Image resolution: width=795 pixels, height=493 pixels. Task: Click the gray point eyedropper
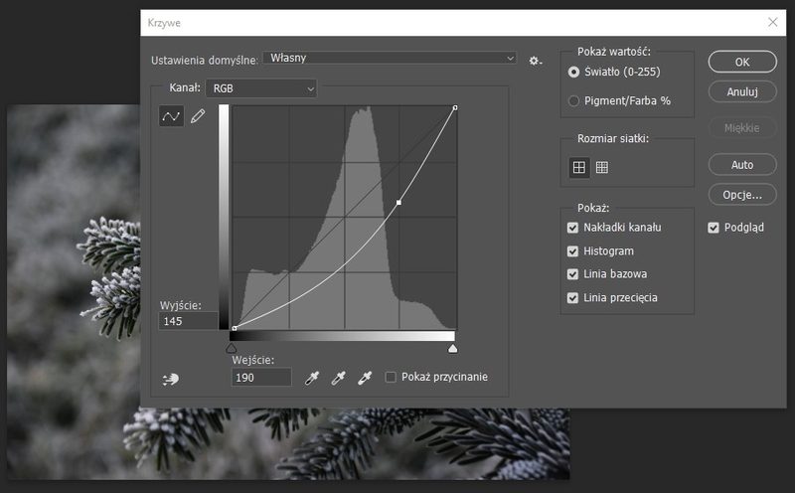coord(338,378)
